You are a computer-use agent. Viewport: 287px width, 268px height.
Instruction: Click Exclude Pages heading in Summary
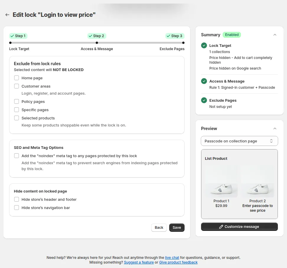223,100
